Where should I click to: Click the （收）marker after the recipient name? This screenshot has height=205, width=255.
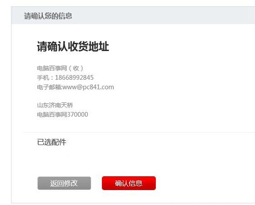pyautogui.click(x=76, y=68)
